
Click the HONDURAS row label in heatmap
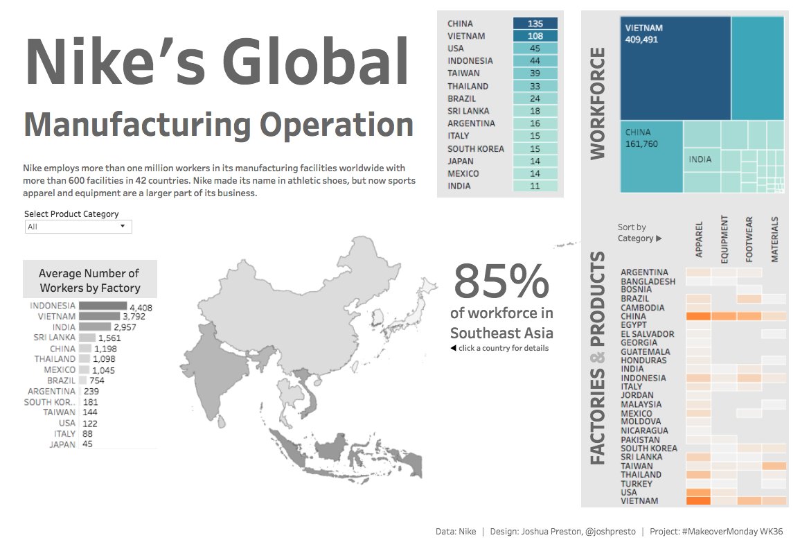[644, 360]
